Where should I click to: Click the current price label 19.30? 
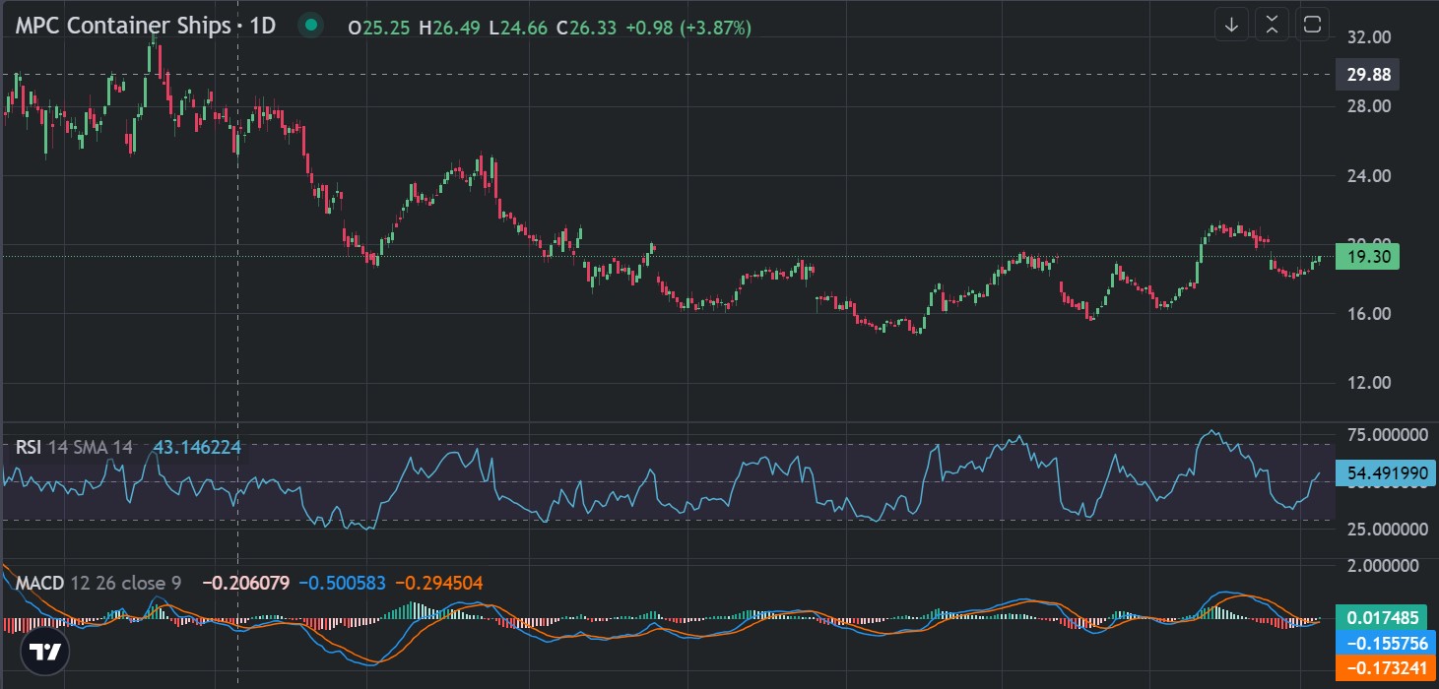1367,257
